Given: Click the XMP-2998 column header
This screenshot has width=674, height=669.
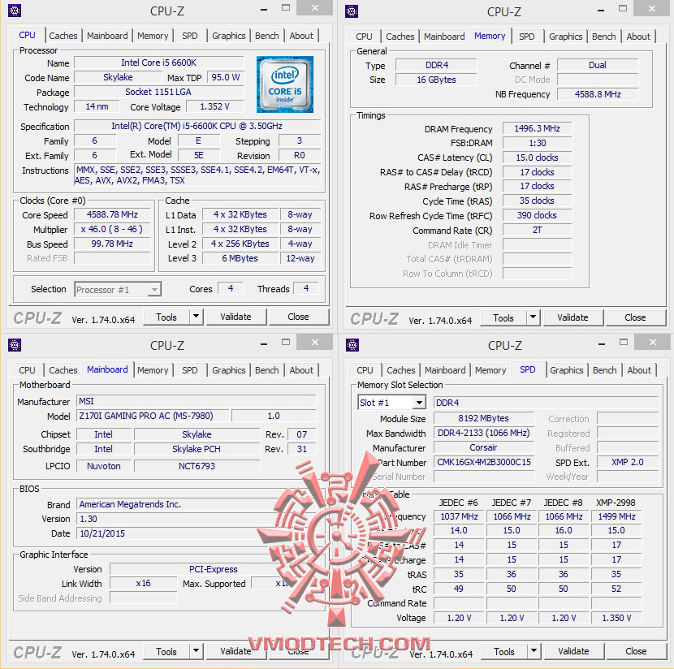Looking at the screenshot, I should [x=616, y=503].
